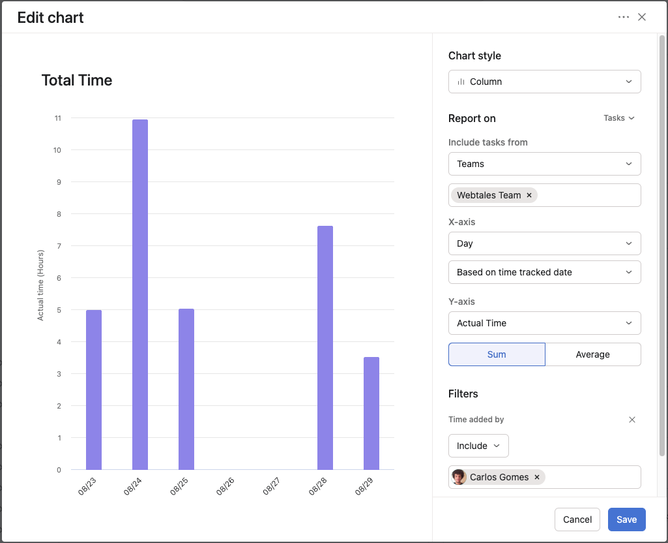Open the time tracked date dropdown
The image size is (668, 543).
pyautogui.click(x=544, y=272)
